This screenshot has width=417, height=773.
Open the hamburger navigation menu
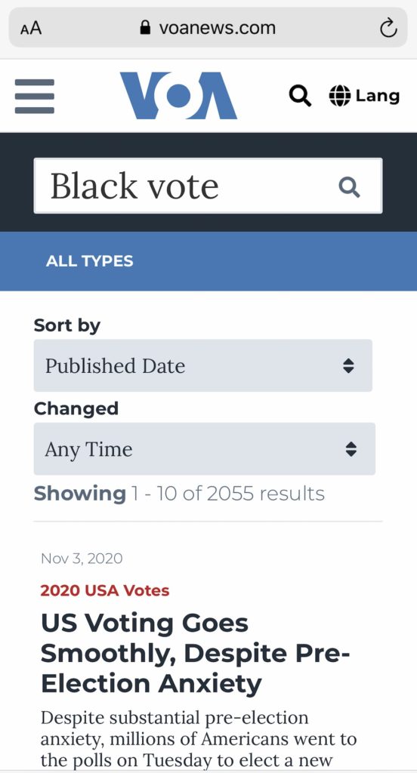35,96
